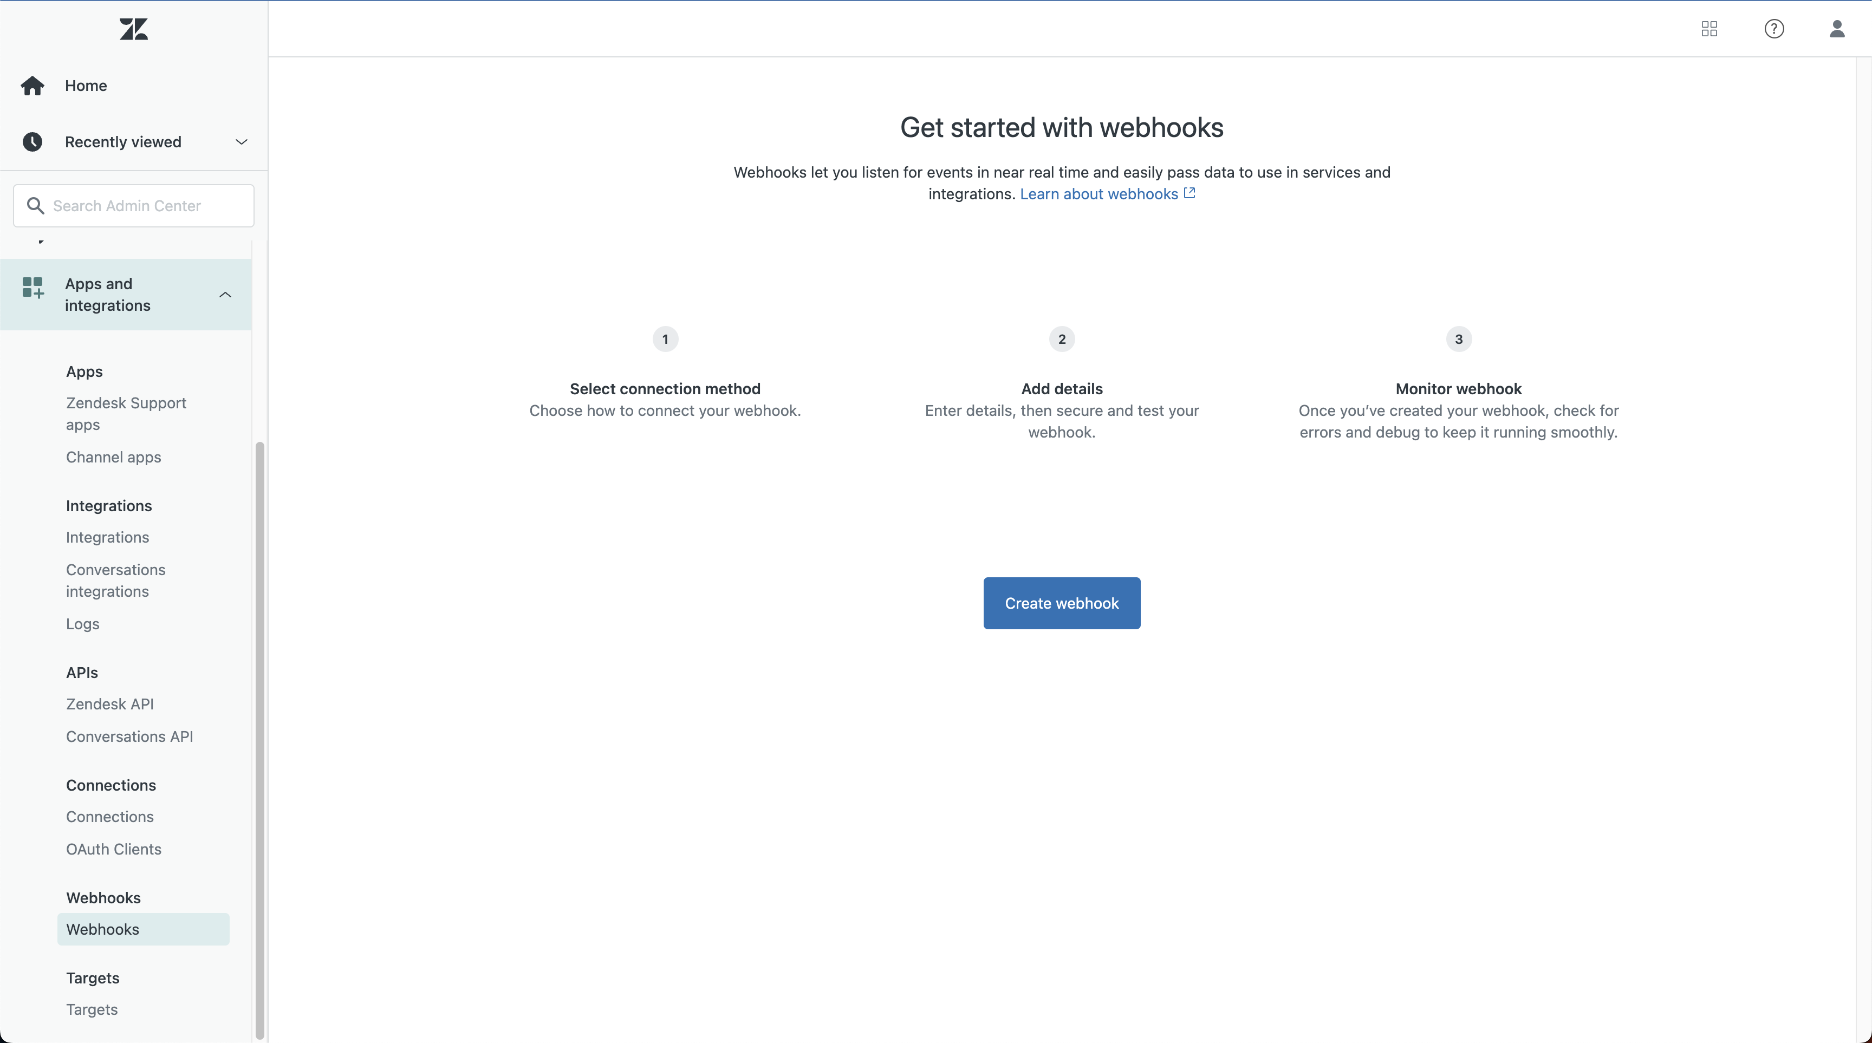This screenshot has width=1872, height=1043.
Task: Open Logs page in sidebar
Action: (x=82, y=624)
